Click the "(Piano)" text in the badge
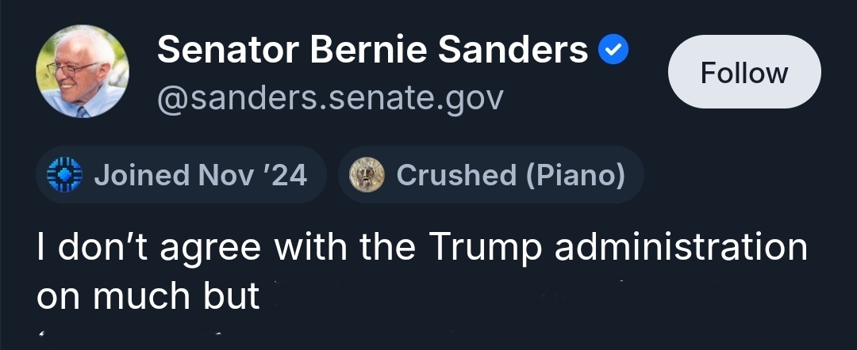The height and width of the screenshot is (350, 857). click(575, 174)
